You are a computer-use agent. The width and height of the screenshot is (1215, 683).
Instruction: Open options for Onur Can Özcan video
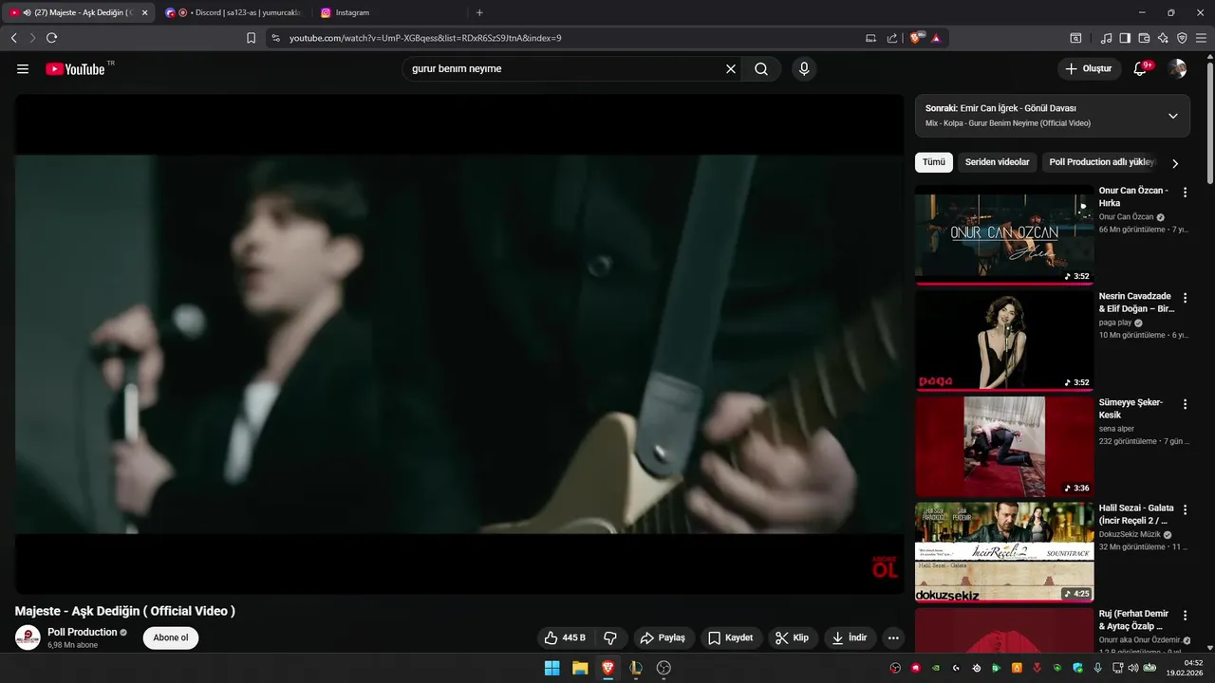coord(1185,192)
